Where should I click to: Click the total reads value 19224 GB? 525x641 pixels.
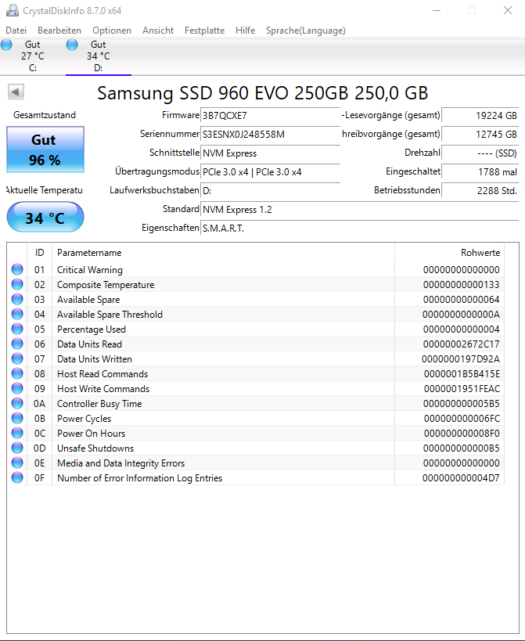[x=480, y=116]
